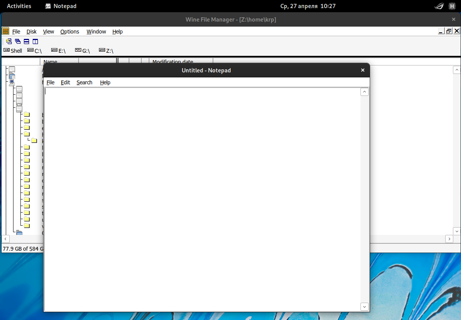Select the computer icon in the tree

12,82
